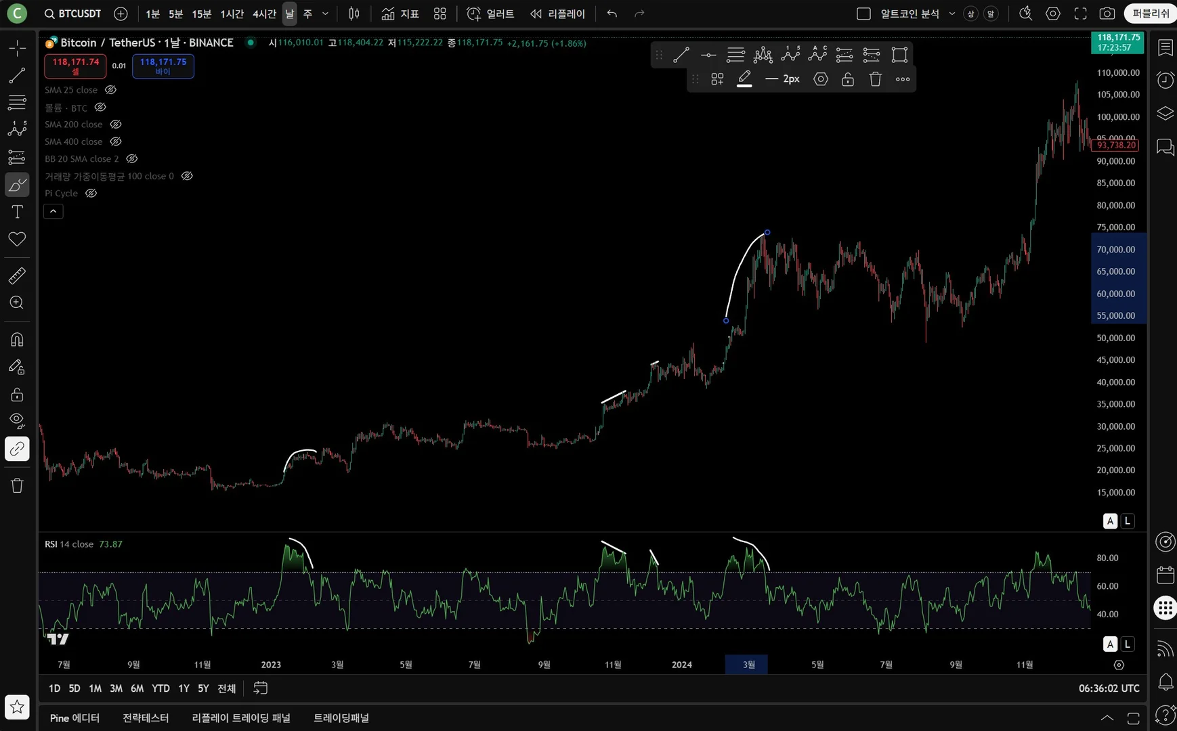Open the timezone menu at 06:36:02 UTC
Screen dimensions: 1177x731
(1109, 688)
